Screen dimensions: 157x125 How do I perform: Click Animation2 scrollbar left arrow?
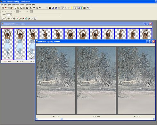(x=37, y=119)
